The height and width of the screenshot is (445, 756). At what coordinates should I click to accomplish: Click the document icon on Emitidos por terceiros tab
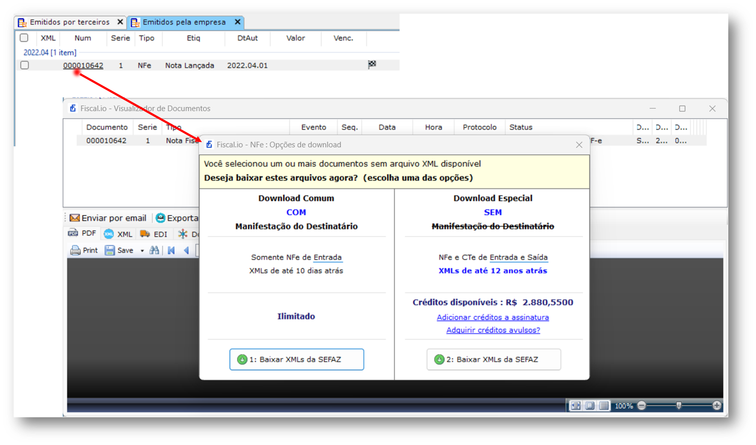[22, 22]
